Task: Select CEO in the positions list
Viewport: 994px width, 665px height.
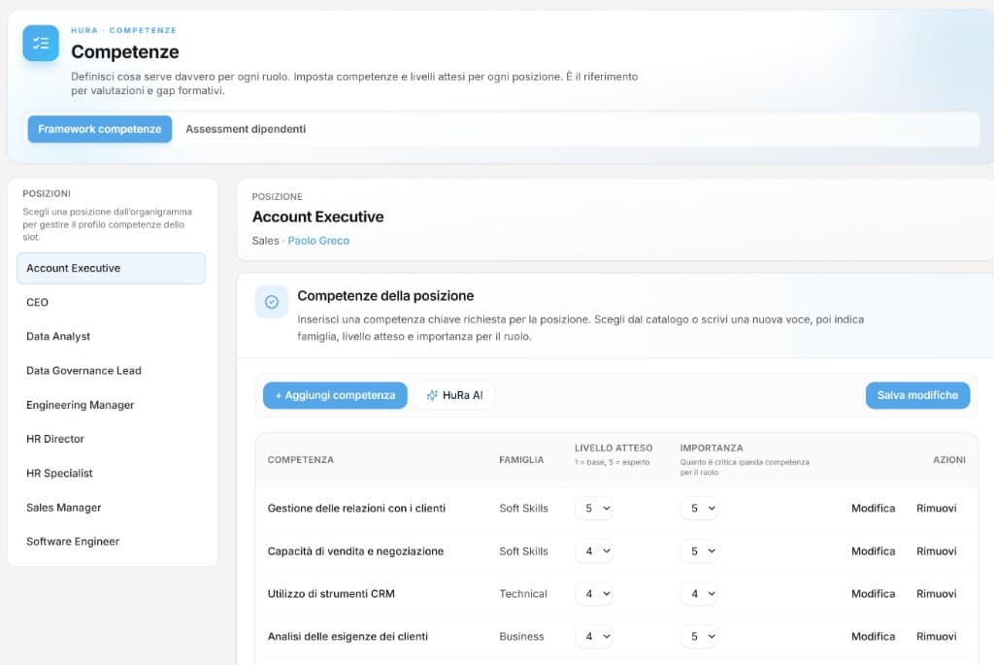Action: [x=38, y=303]
